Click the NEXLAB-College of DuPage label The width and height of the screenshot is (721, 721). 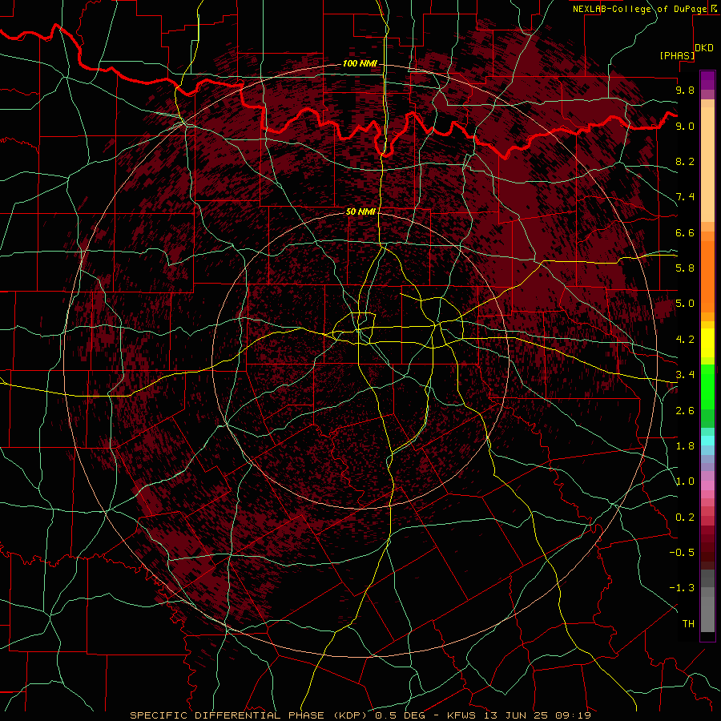pyautogui.click(x=639, y=9)
